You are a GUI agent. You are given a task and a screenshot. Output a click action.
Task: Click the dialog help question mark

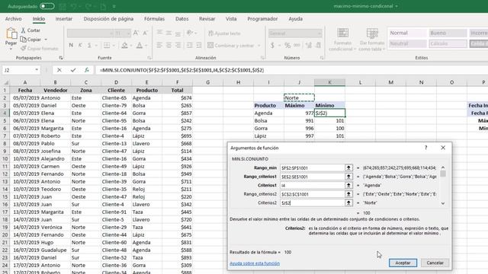click(425, 148)
